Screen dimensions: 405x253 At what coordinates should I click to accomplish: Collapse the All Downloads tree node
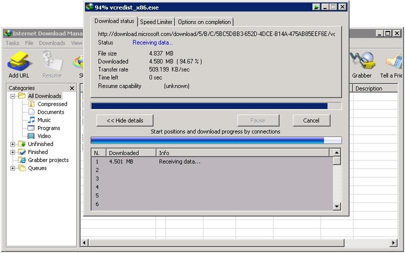click(x=12, y=96)
